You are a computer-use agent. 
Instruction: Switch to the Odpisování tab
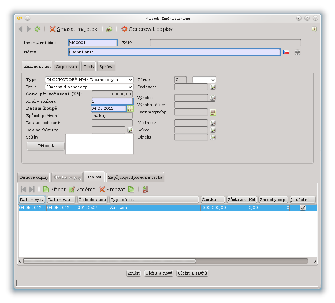(x=67, y=67)
